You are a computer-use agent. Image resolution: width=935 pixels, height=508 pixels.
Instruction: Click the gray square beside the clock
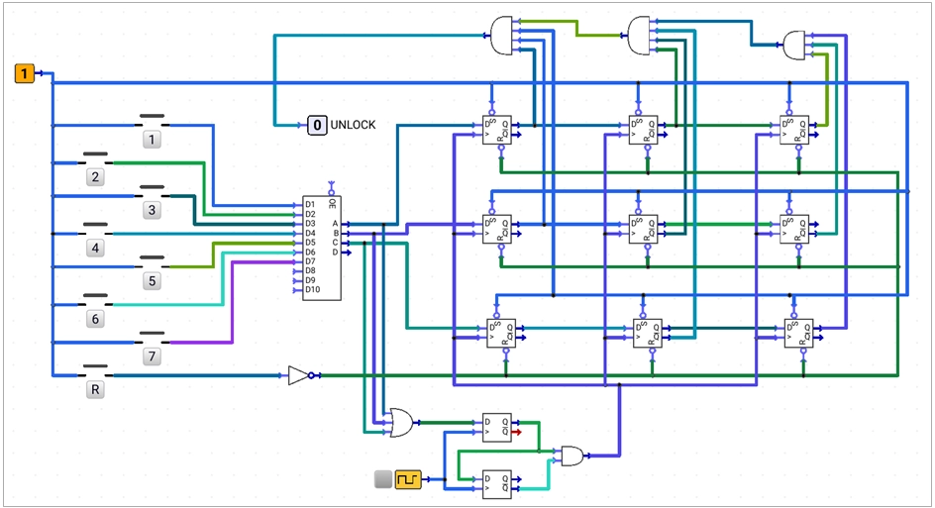click(383, 478)
